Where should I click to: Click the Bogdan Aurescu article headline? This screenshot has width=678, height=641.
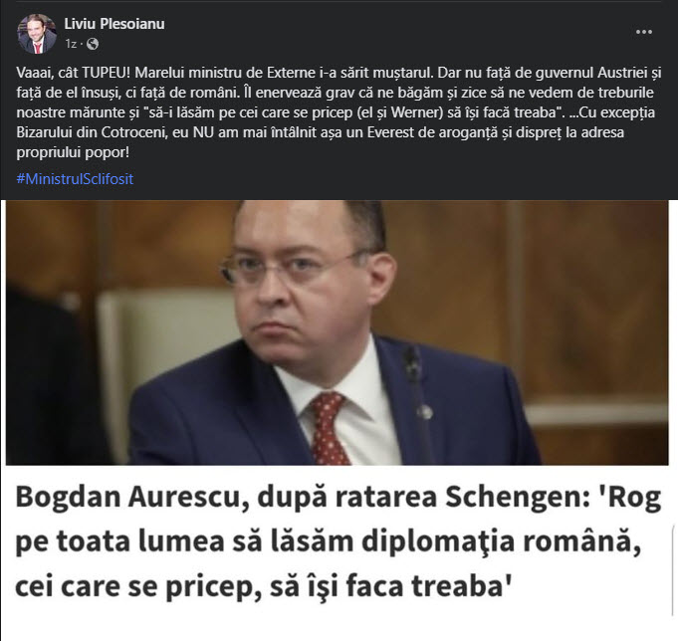[339, 541]
